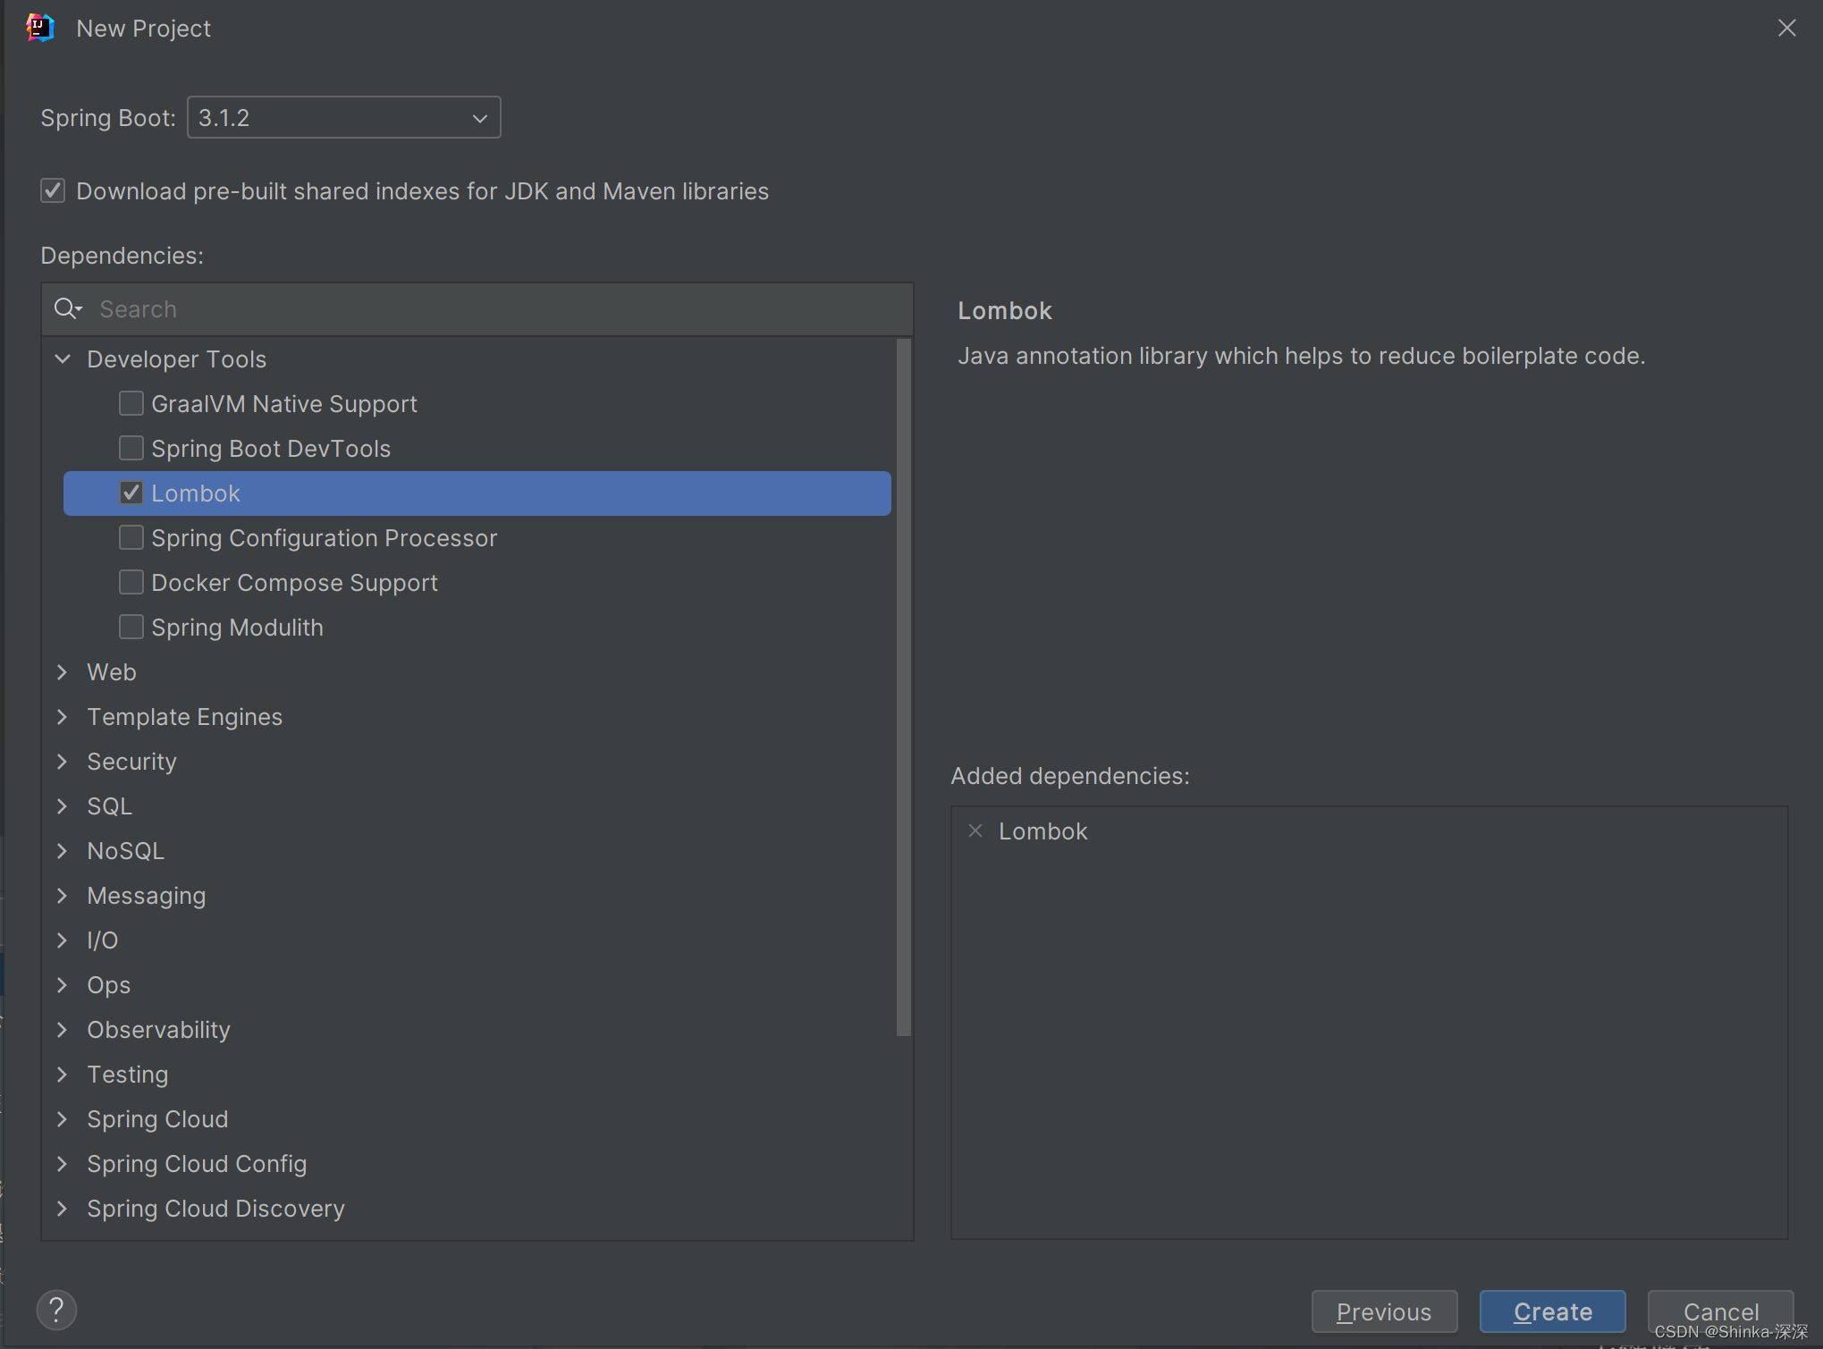This screenshot has width=1823, height=1349.
Task: Expand the Security category
Action: click(63, 762)
